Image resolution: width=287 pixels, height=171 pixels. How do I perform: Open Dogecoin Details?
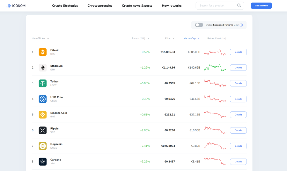click(x=238, y=146)
